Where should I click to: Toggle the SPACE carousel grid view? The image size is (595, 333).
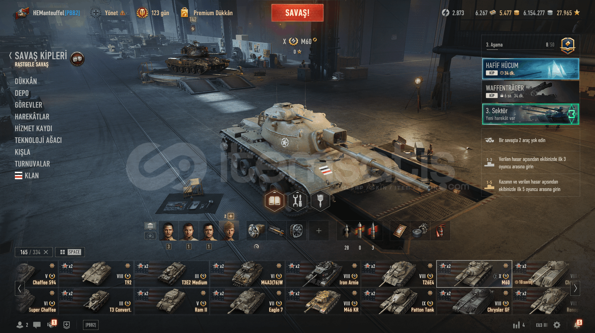pyautogui.click(x=70, y=252)
